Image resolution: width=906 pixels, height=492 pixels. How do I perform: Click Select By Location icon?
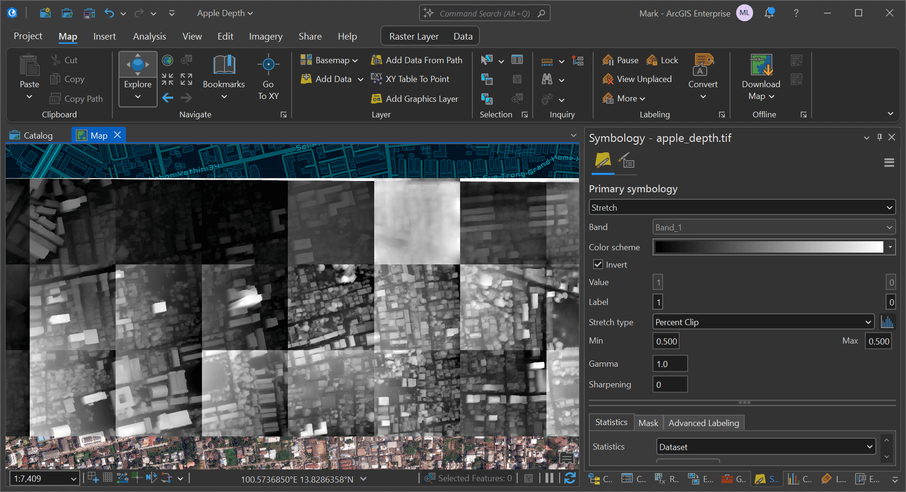[x=487, y=98]
